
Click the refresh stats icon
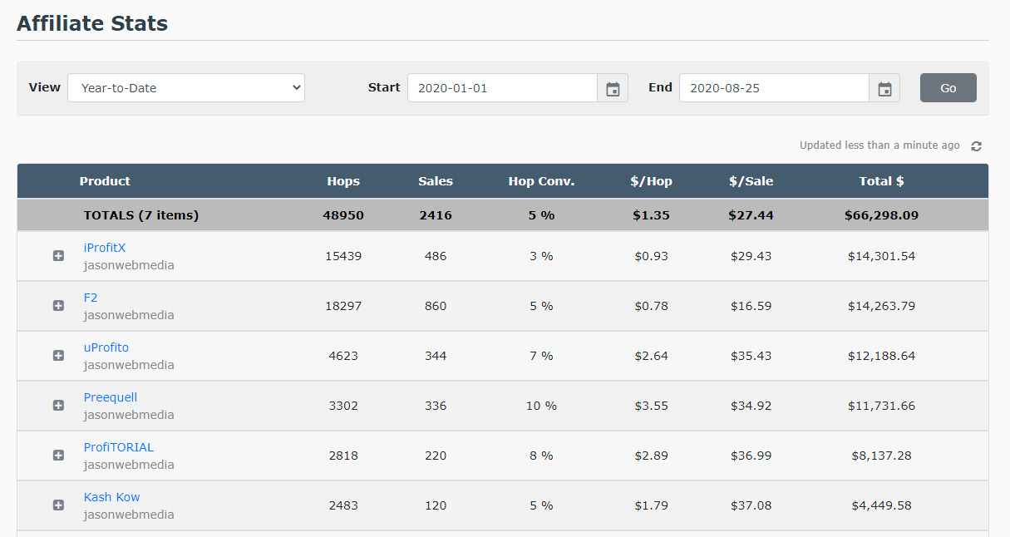(x=976, y=146)
